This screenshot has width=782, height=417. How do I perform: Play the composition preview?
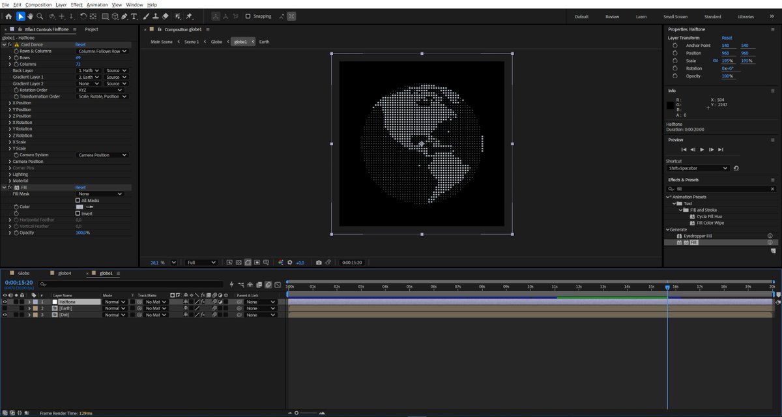pyautogui.click(x=702, y=149)
